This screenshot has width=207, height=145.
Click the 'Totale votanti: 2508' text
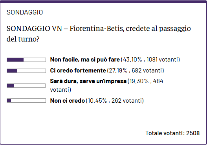click(172, 133)
